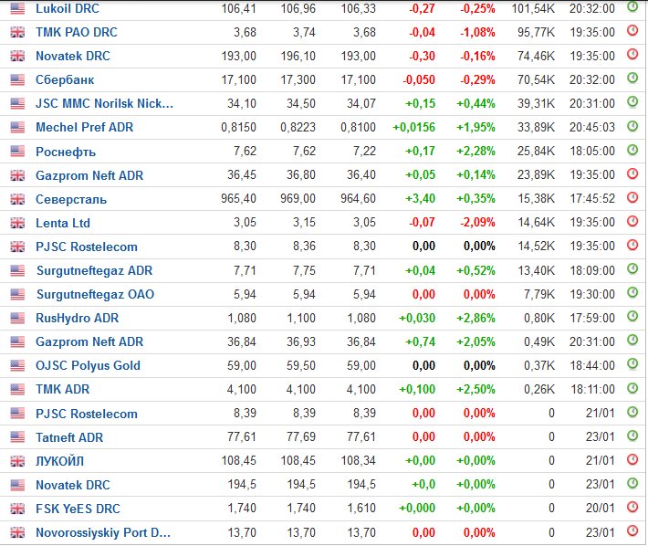The width and height of the screenshot is (648, 546).
Task: Click the price 965,40
Action: click(238, 199)
